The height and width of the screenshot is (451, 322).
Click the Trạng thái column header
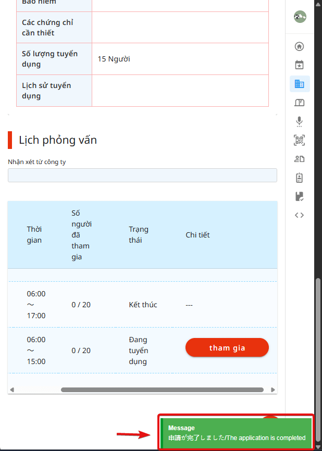139,235
